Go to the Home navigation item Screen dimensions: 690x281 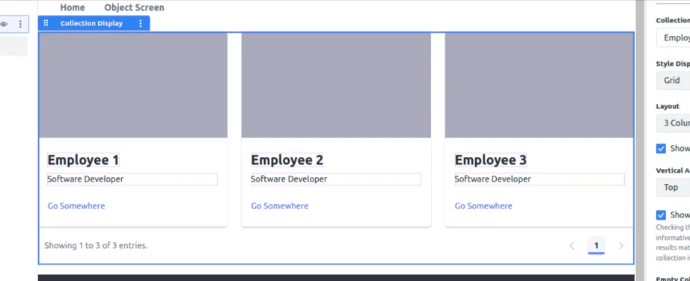pyautogui.click(x=73, y=7)
